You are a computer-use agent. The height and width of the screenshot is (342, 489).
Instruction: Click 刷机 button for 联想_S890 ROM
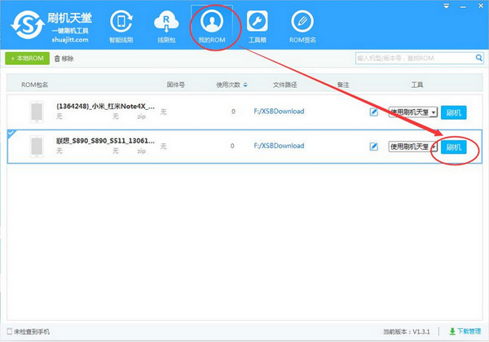tap(454, 147)
